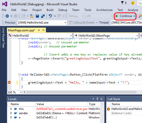Click the Continue debugging button
Screen dimensions: 142x123
[125, 16]
